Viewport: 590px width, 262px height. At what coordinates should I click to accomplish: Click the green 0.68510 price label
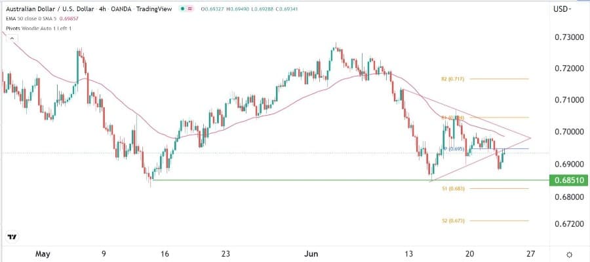(x=568, y=179)
